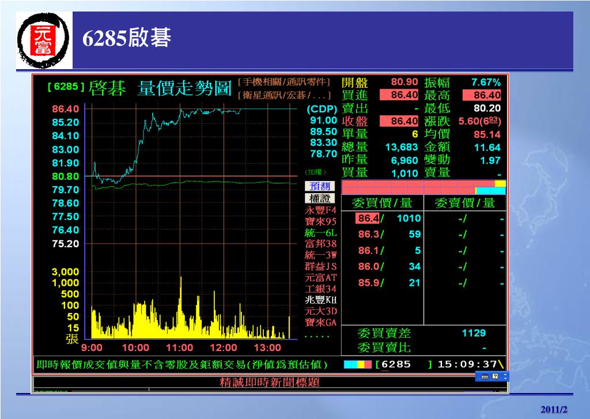Image resolution: width=590 pixels, height=419 pixels.
Task: Select warrant 統一3W in the list
Action: (320, 255)
